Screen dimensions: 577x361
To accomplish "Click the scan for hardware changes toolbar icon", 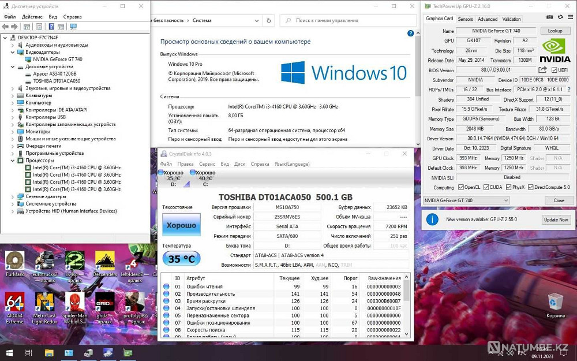I will pos(73,27).
